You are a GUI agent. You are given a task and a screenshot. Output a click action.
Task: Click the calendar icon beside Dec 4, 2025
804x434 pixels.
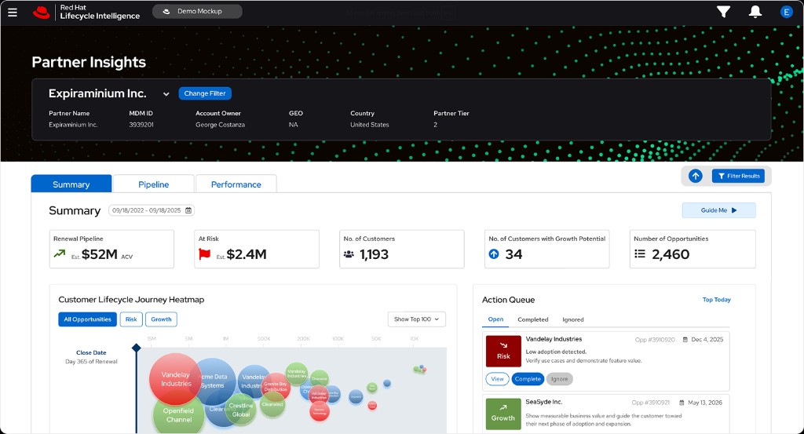coord(685,340)
